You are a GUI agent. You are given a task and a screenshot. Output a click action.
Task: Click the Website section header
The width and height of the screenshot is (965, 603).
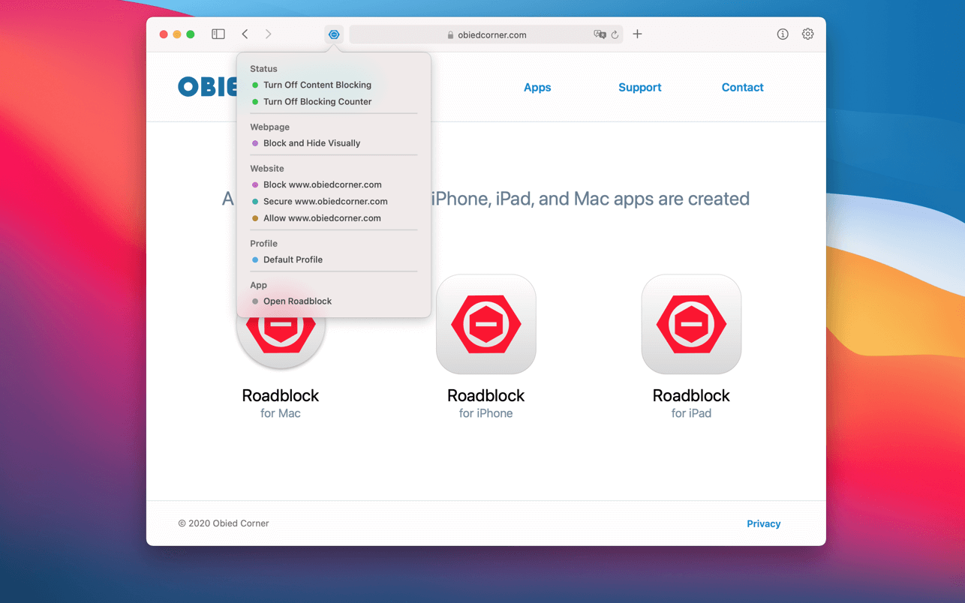coord(267,169)
